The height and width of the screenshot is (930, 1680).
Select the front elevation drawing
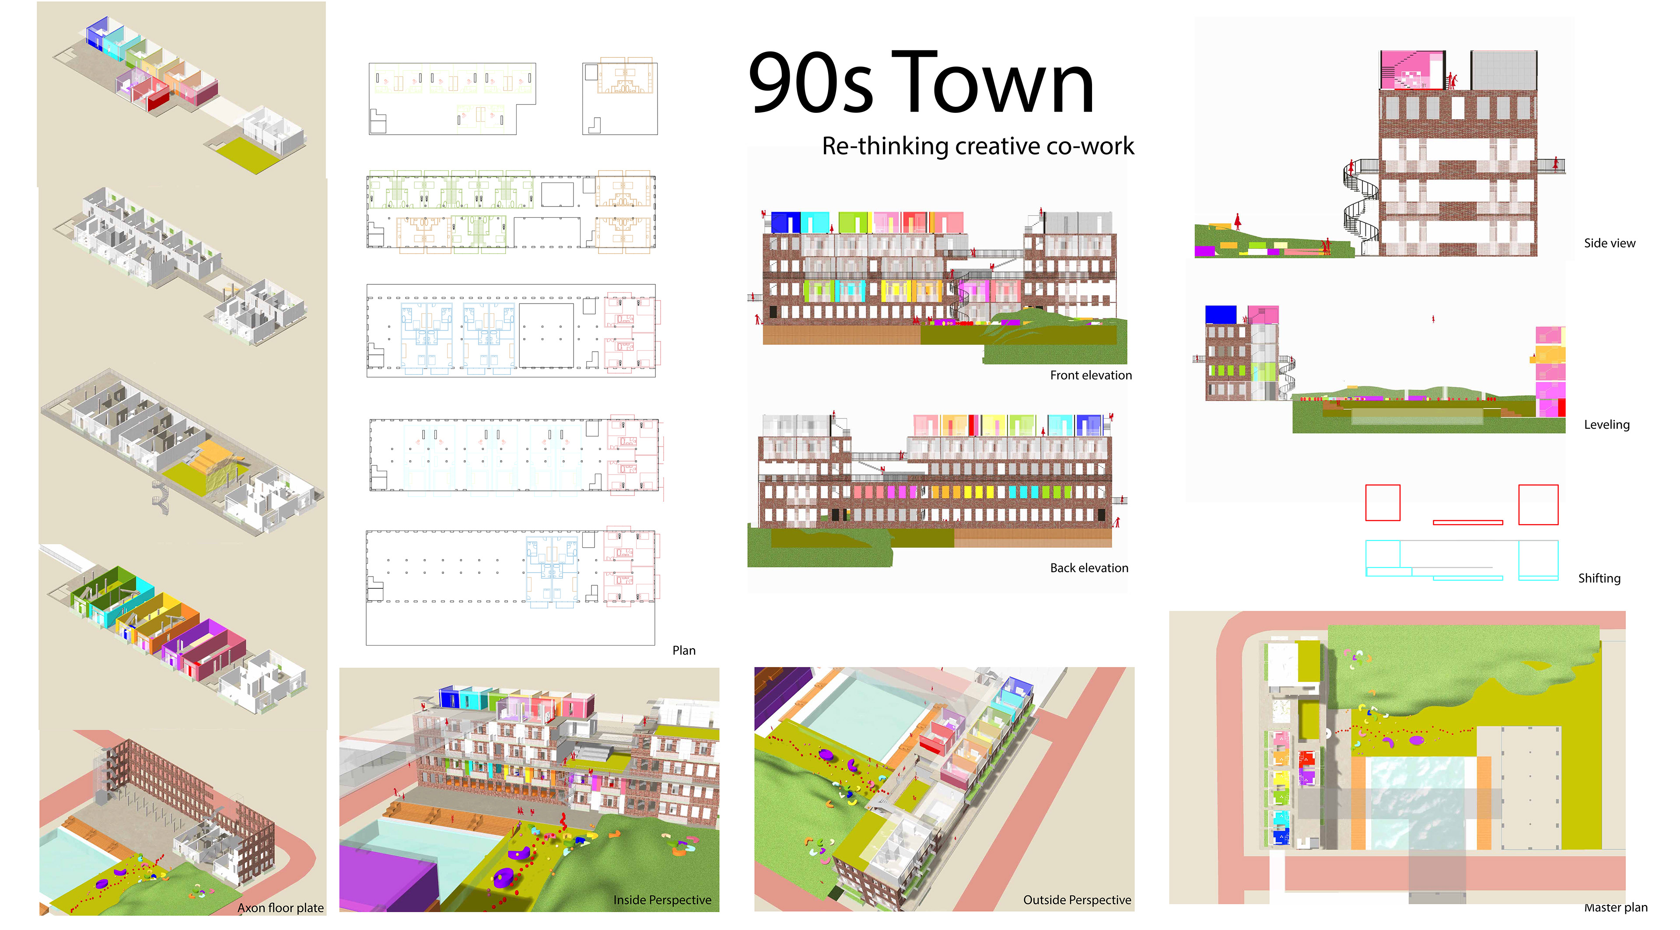pos(937,286)
